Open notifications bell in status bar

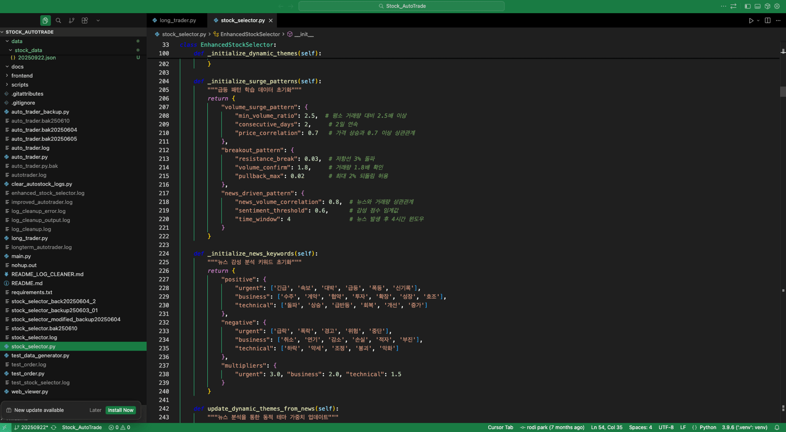click(x=777, y=428)
